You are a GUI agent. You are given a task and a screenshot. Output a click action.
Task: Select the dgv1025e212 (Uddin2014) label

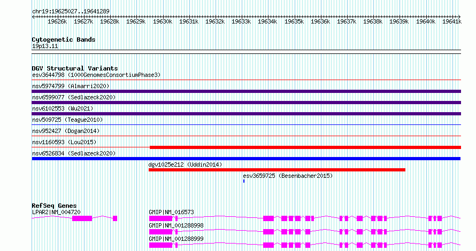pos(185,164)
